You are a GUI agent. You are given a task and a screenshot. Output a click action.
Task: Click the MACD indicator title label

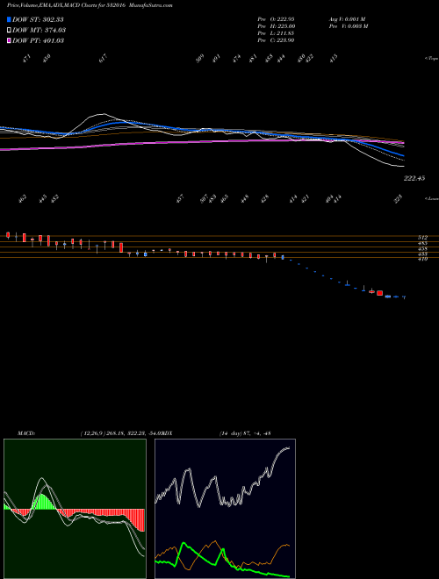click(x=26, y=433)
